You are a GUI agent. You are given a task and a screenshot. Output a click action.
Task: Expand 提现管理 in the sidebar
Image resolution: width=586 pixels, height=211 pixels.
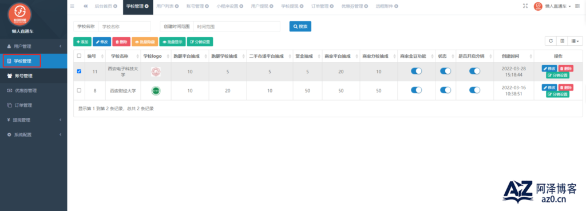click(34, 120)
